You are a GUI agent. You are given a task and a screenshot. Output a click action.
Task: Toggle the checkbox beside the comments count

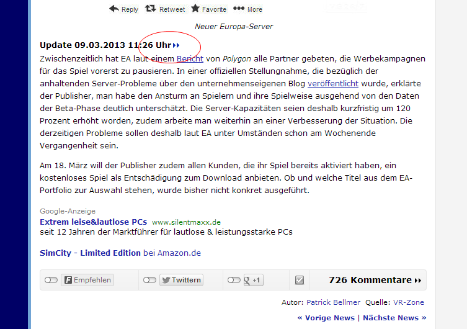coord(300,280)
